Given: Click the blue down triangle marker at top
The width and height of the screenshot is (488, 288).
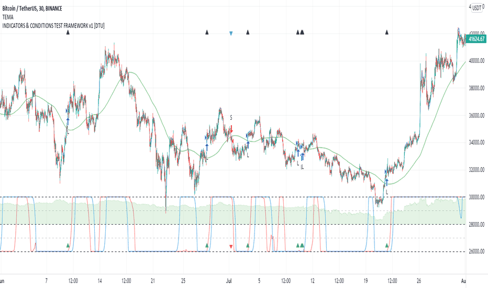Looking at the screenshot, I should pos(231,34).
